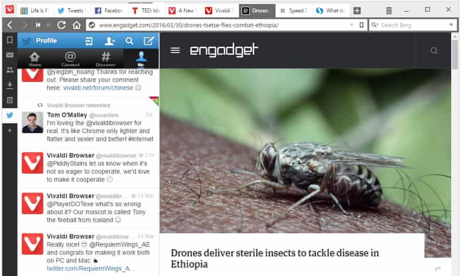
Task: Open the Downloads side panel
Action: 10,85
